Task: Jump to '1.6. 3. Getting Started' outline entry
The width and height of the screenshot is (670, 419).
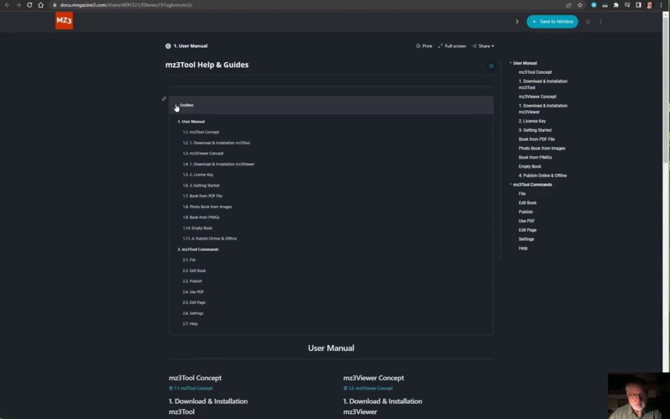Action: pyautogui.click(x=201, y=185)
